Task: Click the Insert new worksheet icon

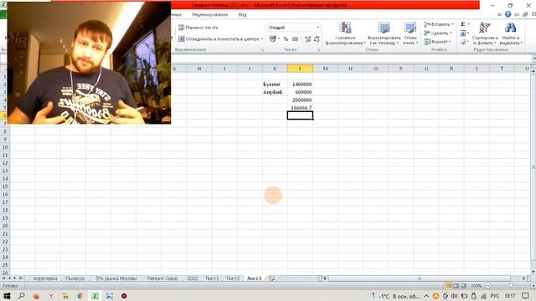Action: click(x=271, y=278)
